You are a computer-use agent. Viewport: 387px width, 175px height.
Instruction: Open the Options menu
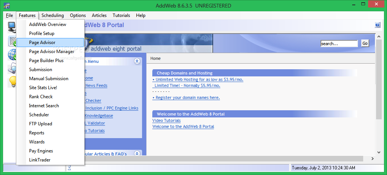[78, 15]
